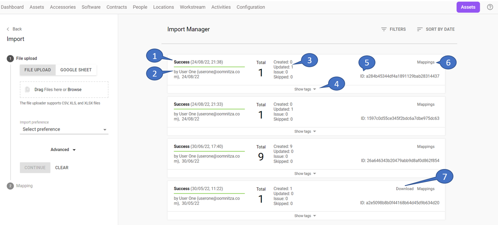Image resolution: width=498 pixels, height=225 pixels.
Task: Download the 30/05/22 import file
Action: click(x=404, y=189)
